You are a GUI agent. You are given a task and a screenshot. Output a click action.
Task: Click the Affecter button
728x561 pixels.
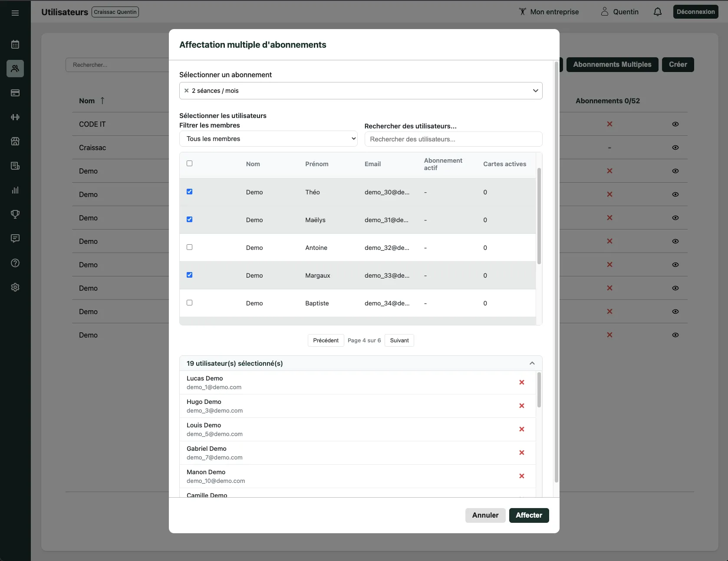pos(529,515)
